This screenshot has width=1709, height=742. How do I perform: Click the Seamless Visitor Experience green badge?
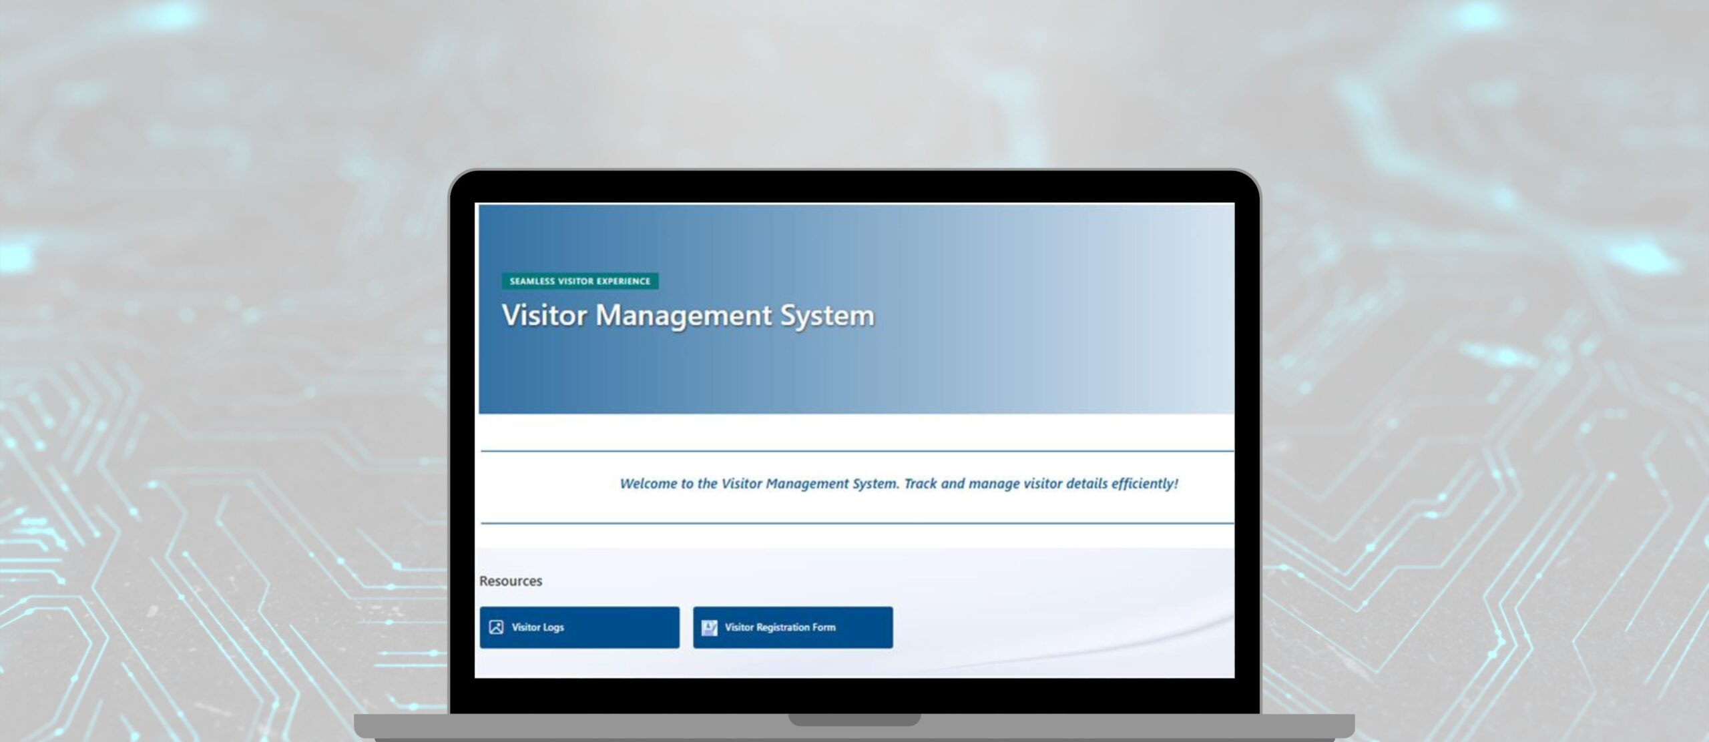(x=579, y=281)
